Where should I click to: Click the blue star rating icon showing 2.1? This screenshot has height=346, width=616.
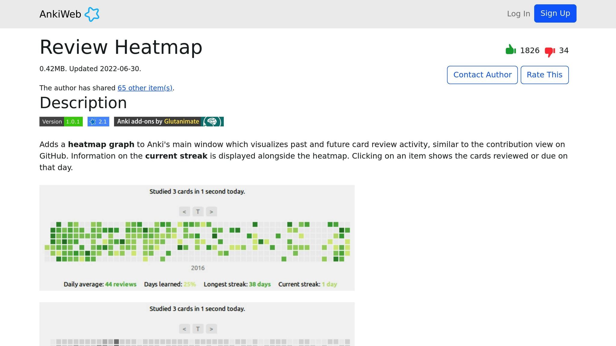(x=93, y=122)
